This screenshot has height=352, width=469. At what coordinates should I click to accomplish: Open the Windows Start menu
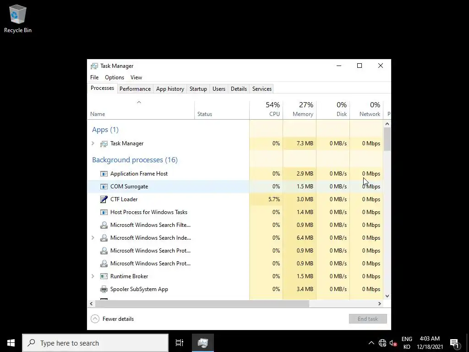pyautogui.click(x=11, y=343)
